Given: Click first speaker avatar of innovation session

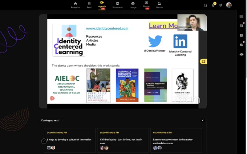Looking at the screenshot, I should pyautogui.click(x=49, y=148).
